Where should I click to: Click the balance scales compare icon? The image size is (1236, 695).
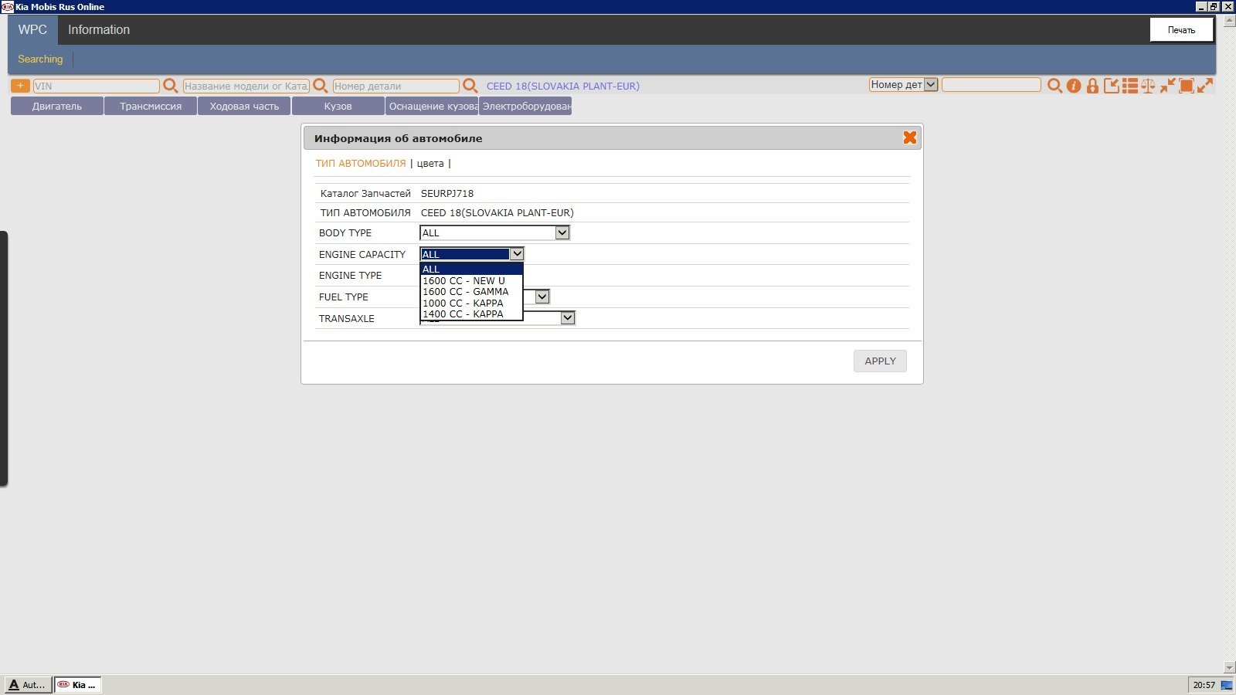tap(1149, 86)
